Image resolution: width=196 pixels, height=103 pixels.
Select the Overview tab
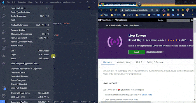[x=108, y=62]
